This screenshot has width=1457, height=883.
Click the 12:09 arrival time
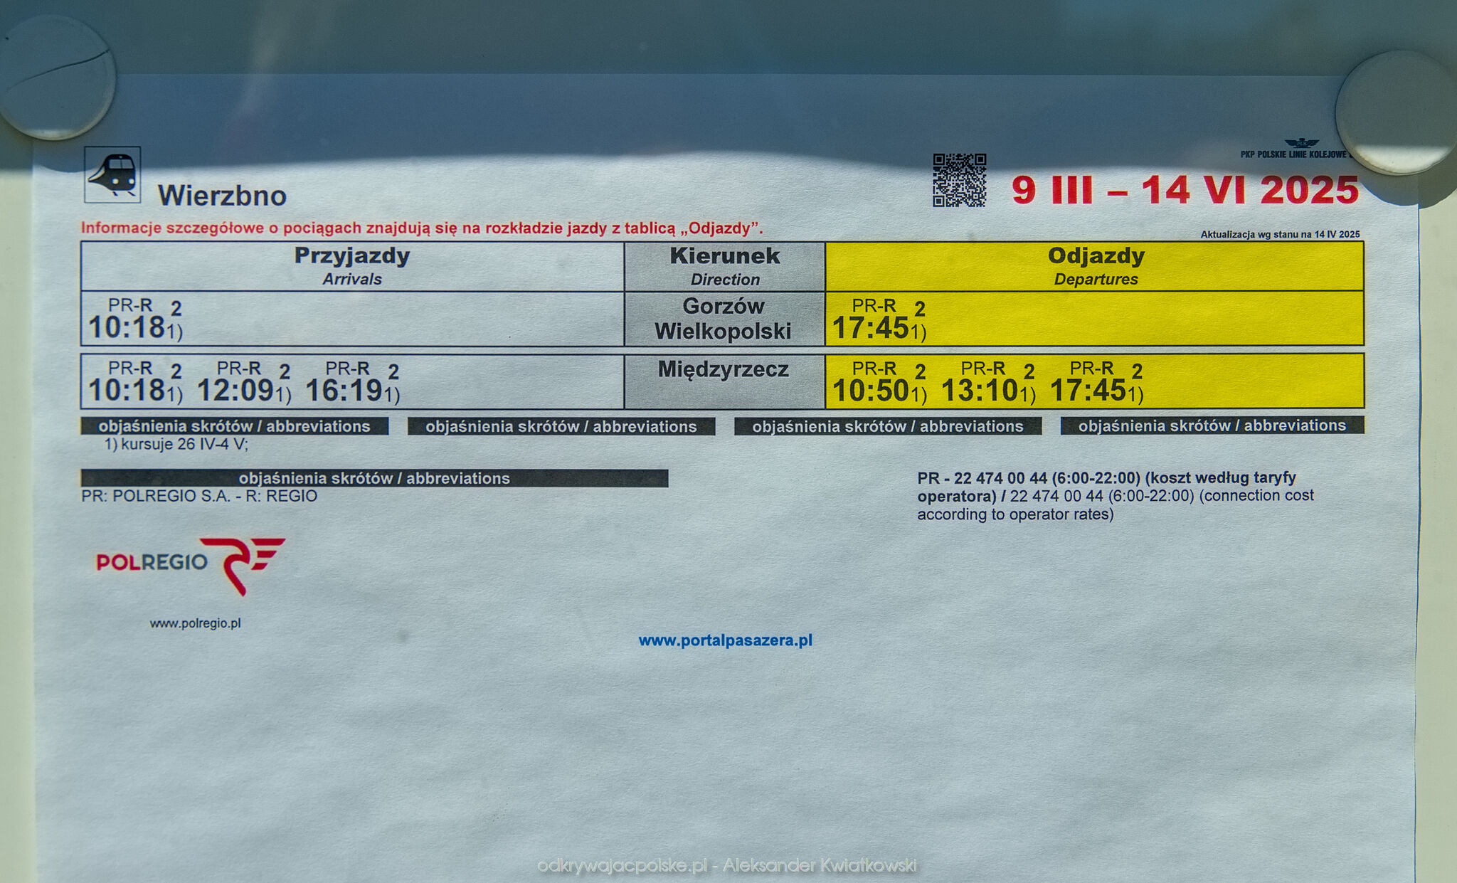click(x=235, y=391)
